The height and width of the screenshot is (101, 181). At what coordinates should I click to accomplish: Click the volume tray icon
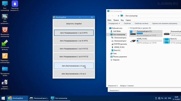(x=165, y=98)
